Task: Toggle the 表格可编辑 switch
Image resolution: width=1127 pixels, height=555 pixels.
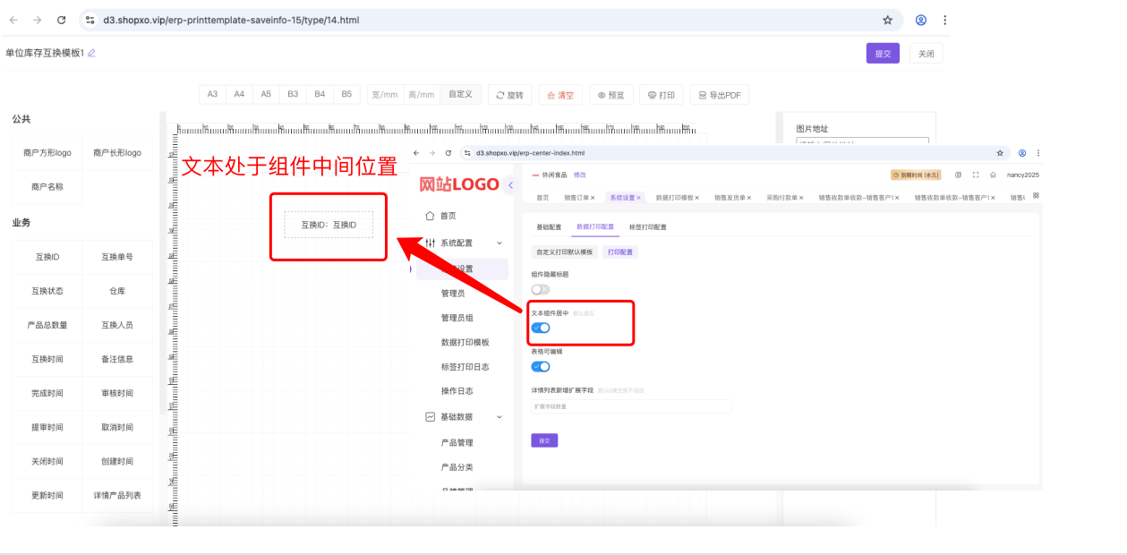Action: 541,366
